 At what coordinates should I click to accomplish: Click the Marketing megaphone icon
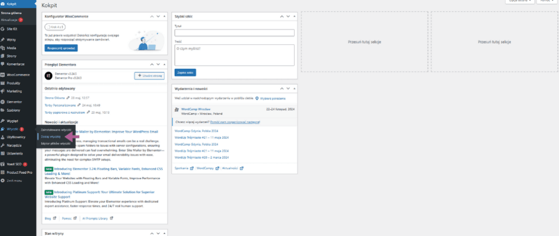tap(3, 91)
